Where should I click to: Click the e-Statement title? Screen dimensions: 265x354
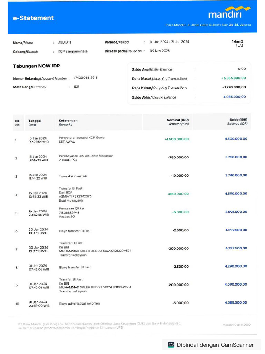(x=33, y=18)
